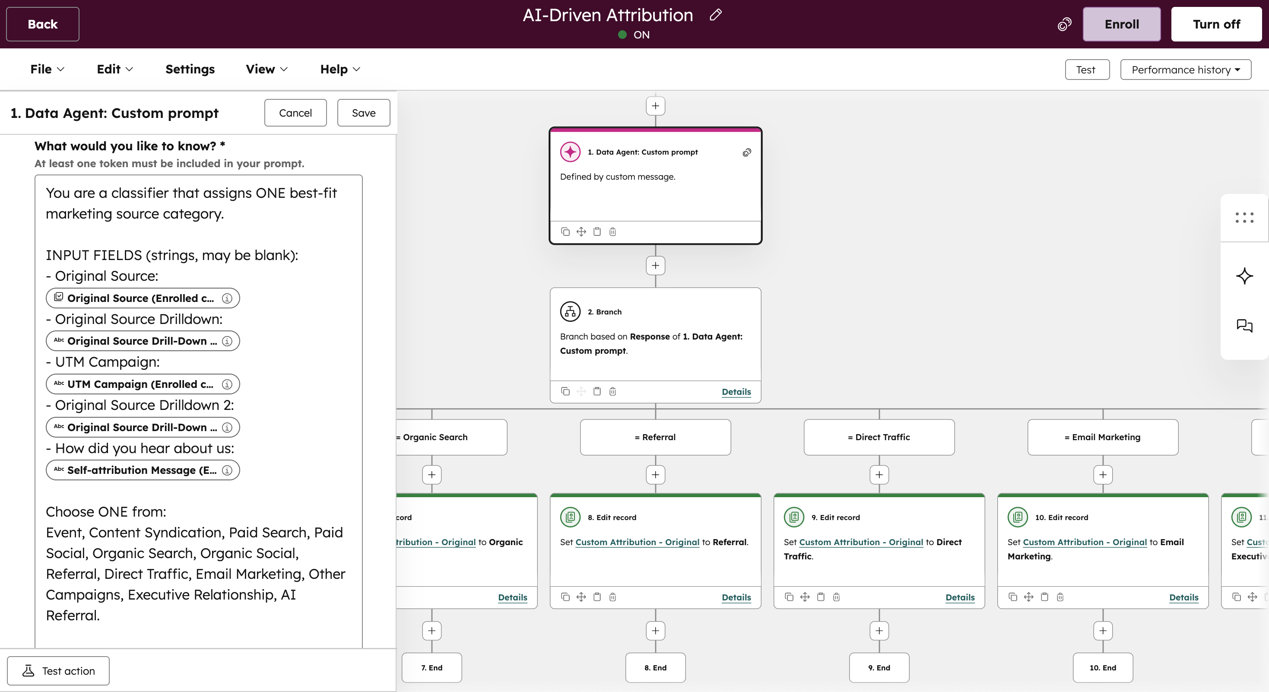Copy the Data Agent: Custom prompt action
Image resolution: width=1269 pixels, height=692 pixels.
click(x=565, y=232)
